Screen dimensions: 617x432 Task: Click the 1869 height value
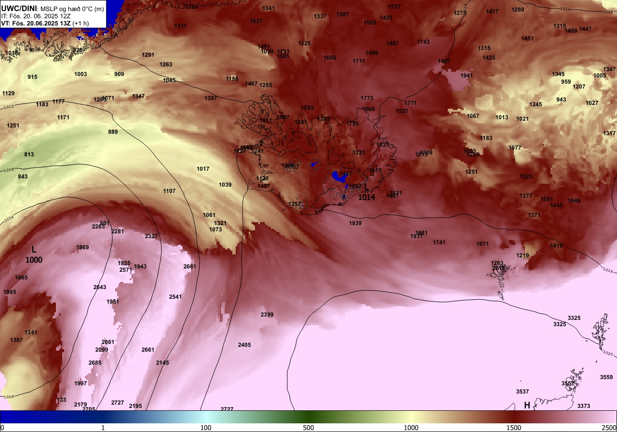coord(82,247)
